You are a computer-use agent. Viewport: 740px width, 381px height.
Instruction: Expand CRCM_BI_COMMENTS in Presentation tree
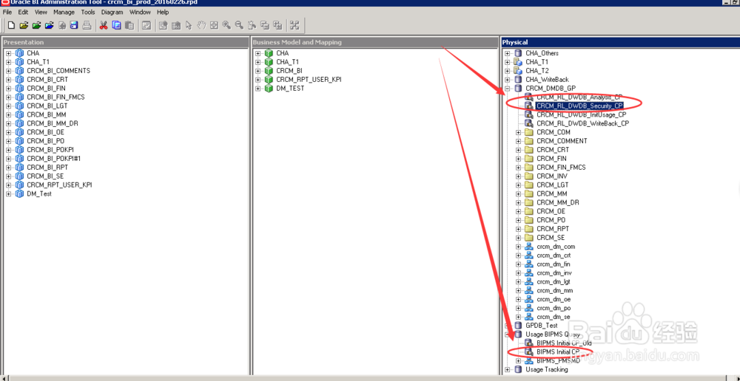tap(8, 71)
